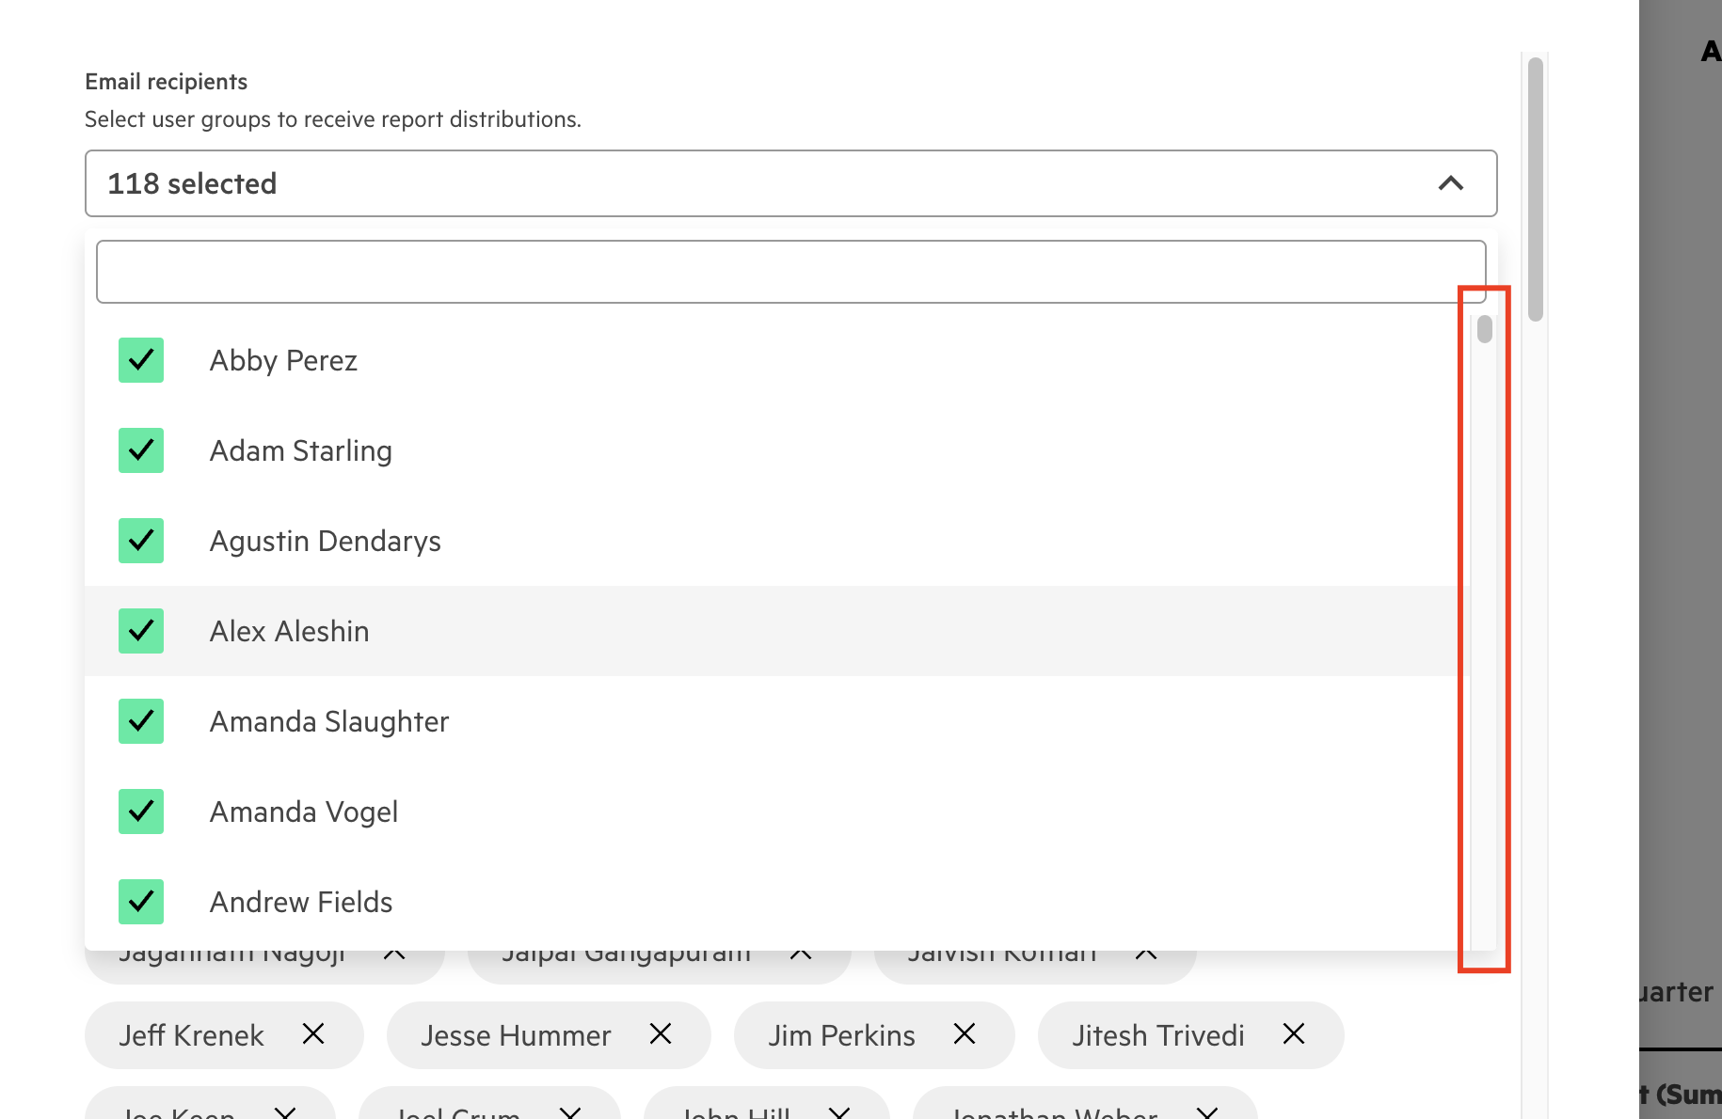
Task: Deselect Andrew Fields checkbox
Action: pos(141,902)
